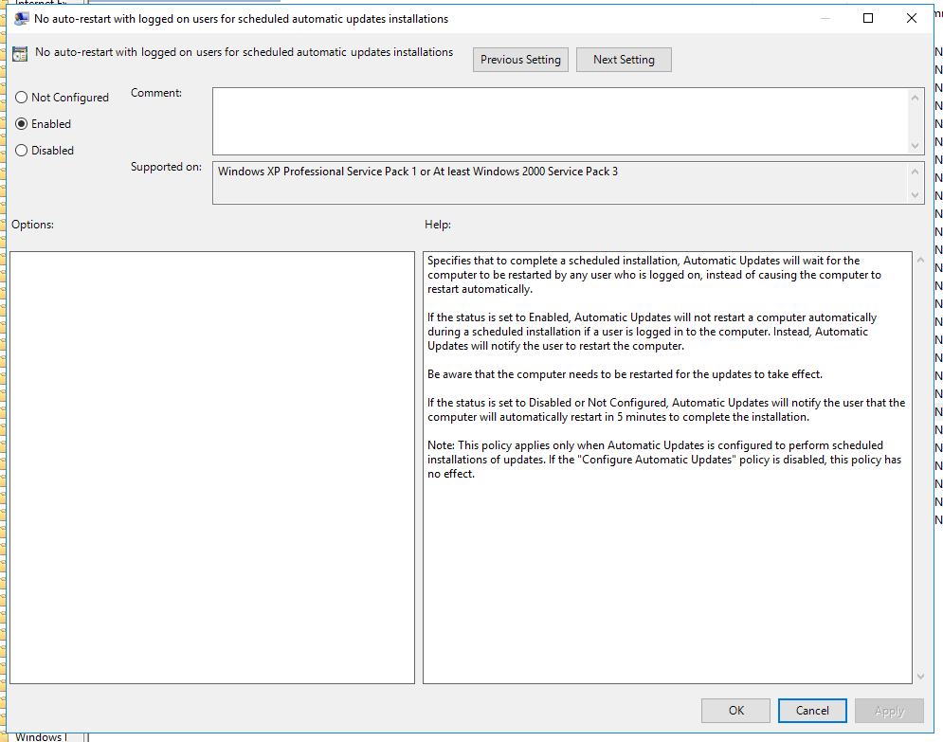
Task: Click the Help pane scroll up arrow
Action: (919, 260)
